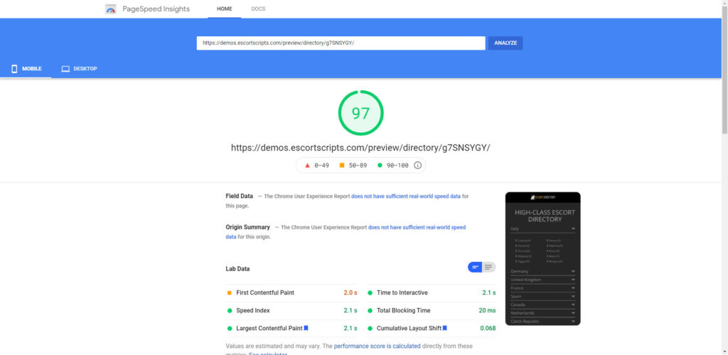
Task: Click the '0.068' Cumulative Layout Shift value
Action: coord(488,328)
